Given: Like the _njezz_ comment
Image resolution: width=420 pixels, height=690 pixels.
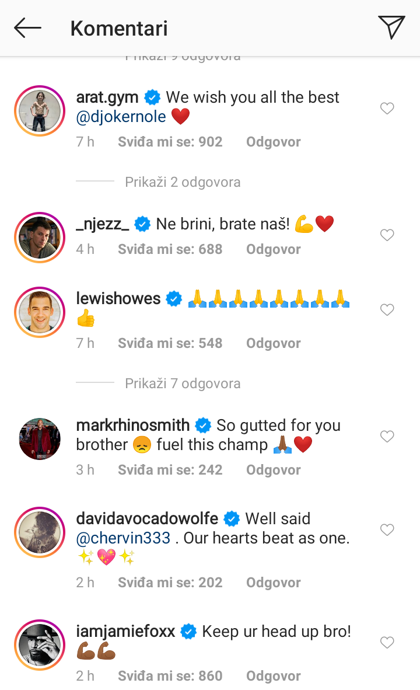Looking at the screenshot, I should point(387,235).
